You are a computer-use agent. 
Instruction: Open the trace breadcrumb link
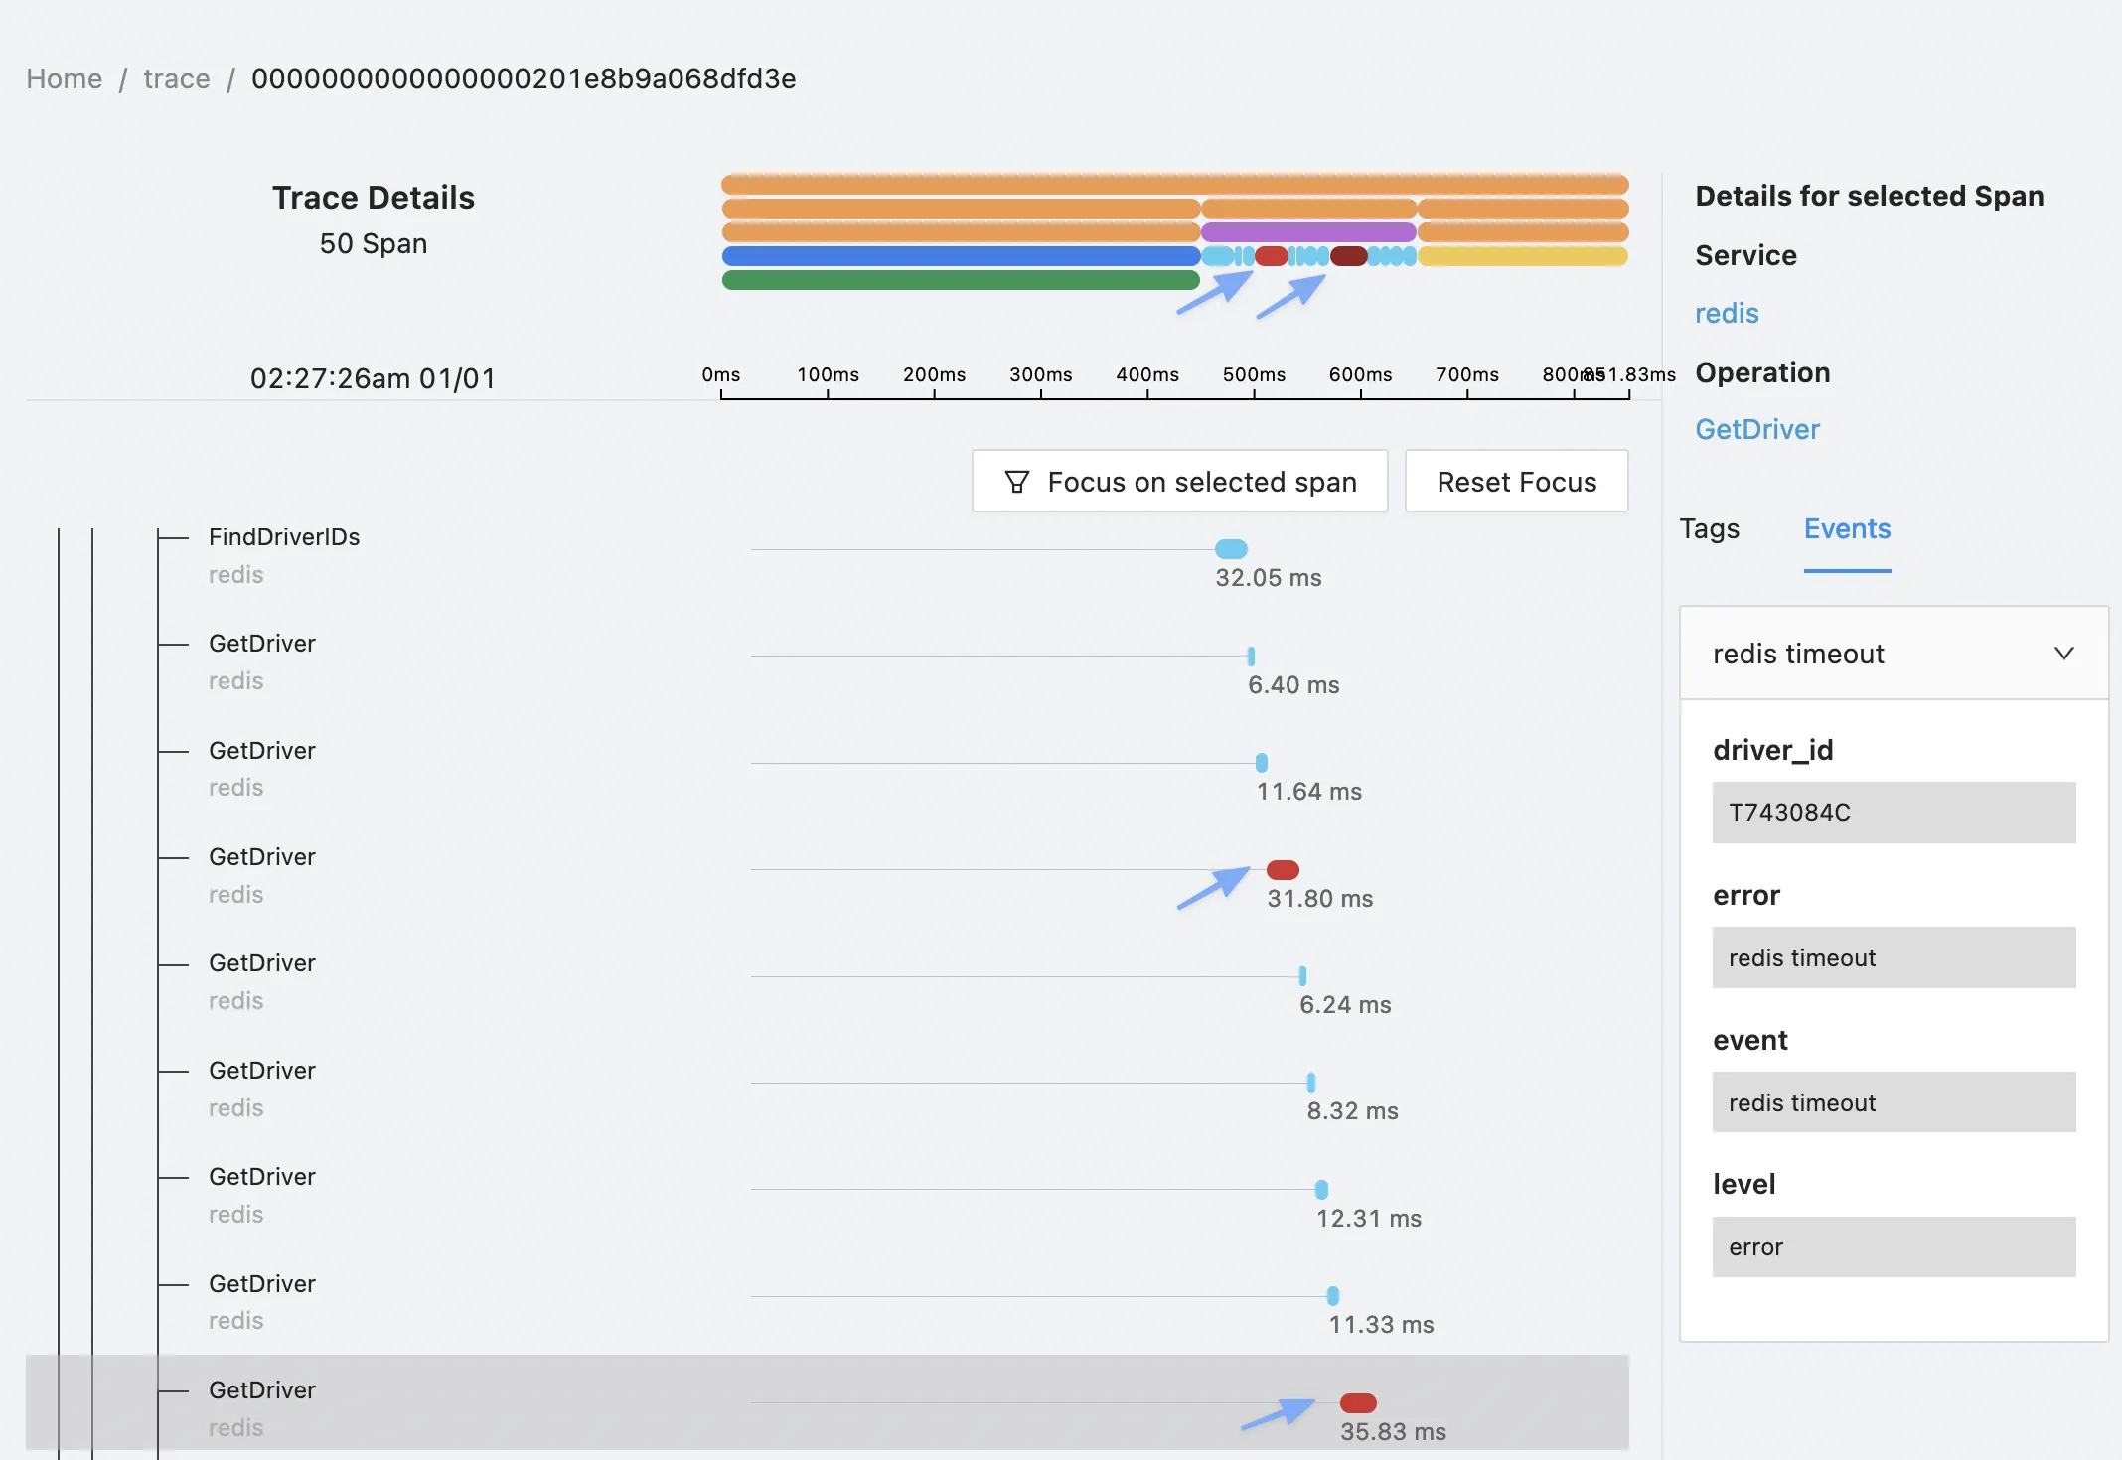pyautogui.click(x=177, y=78)
